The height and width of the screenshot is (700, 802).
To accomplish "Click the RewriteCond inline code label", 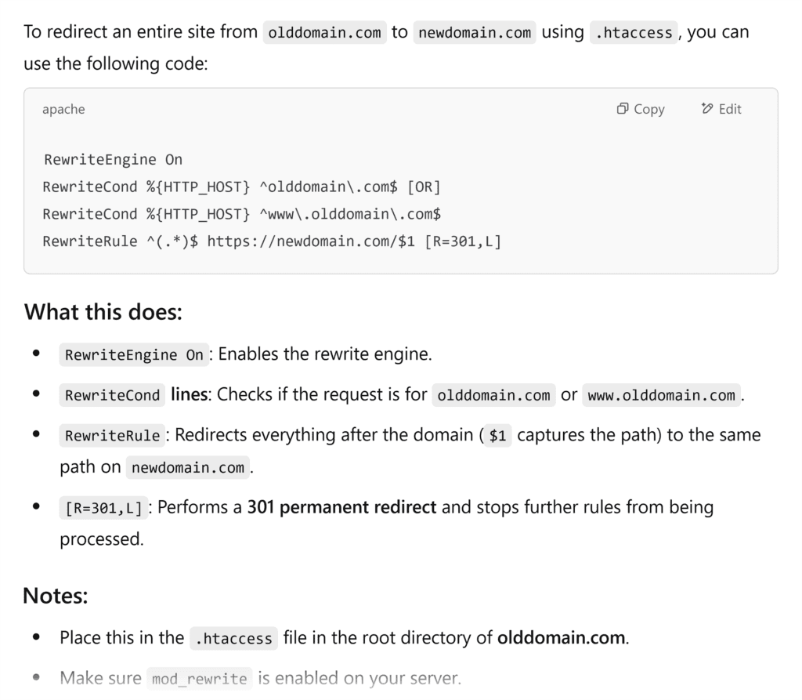I will tap(111, 395).
